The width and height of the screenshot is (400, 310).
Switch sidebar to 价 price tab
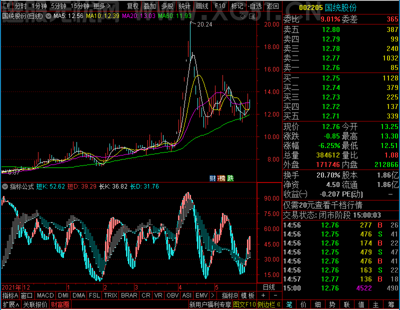(x=303, y=304)
